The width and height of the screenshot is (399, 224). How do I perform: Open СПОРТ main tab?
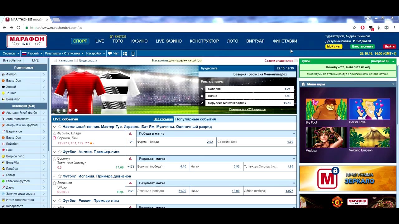click(x=80, y=41)
